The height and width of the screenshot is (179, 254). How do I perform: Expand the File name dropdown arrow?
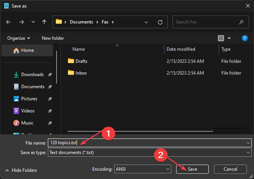point(248,143)
